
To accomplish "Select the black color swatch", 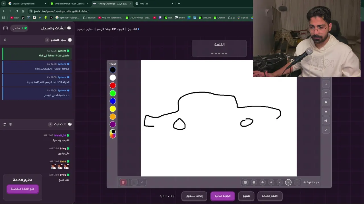I will click(113, 70).
